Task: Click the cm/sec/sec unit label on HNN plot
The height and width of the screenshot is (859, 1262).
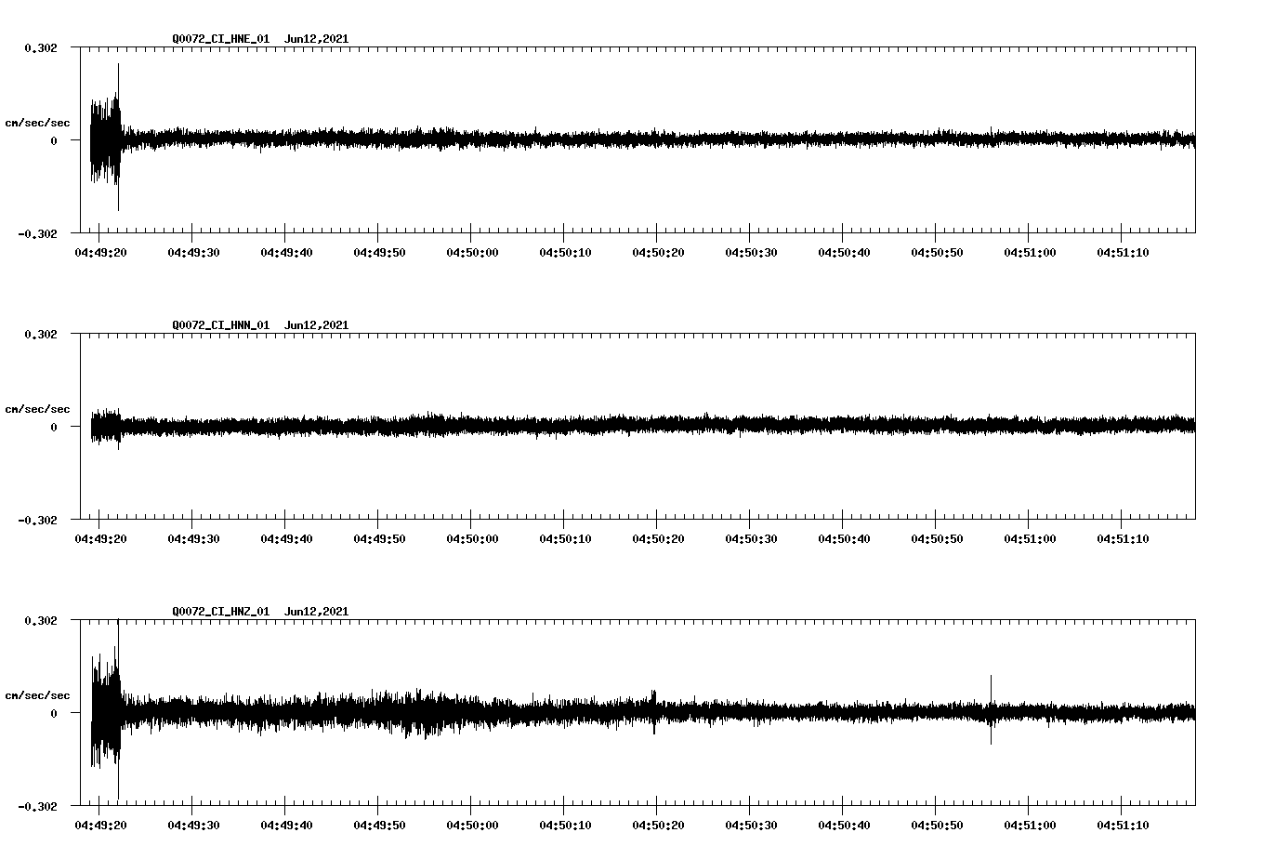Action: coord(37,409)
